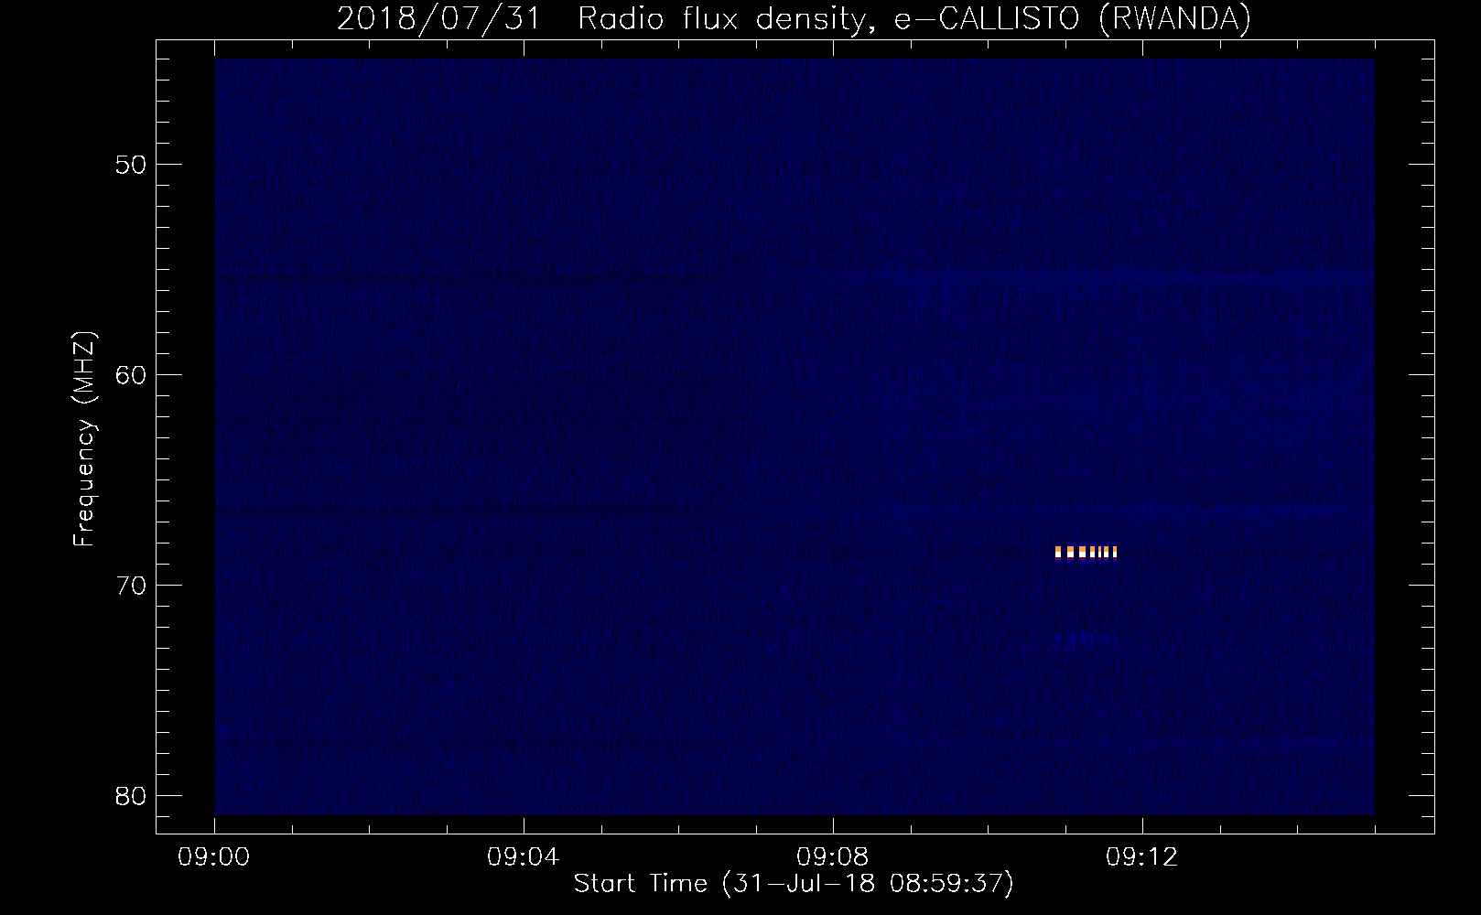Click the 09:04 time tick label
This screenshot has height=915, width=1481.
523,857
